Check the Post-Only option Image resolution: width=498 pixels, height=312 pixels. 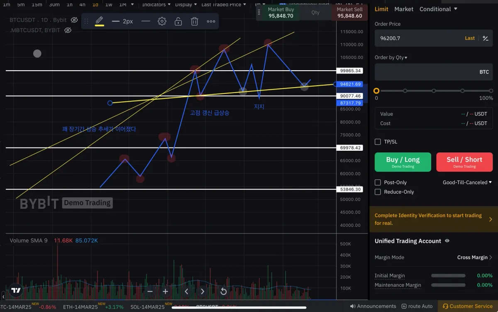[x=378, y=182]
